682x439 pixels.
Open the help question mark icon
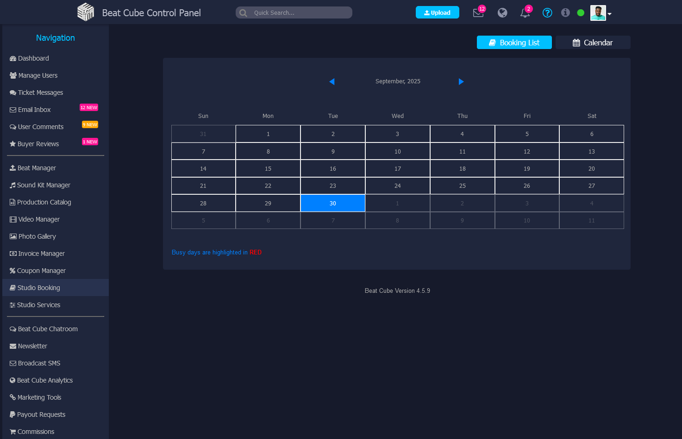547,13
